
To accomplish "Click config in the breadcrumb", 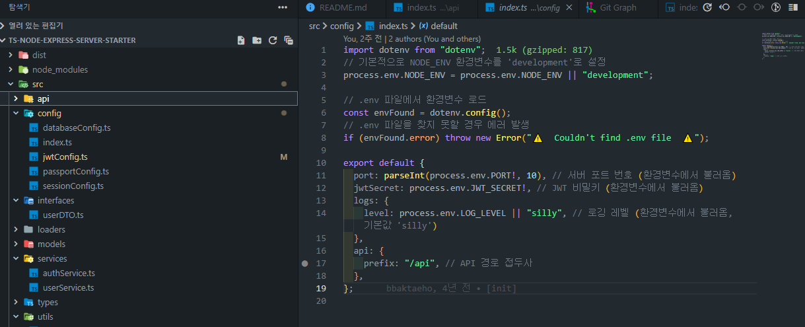I will point(342,26).
